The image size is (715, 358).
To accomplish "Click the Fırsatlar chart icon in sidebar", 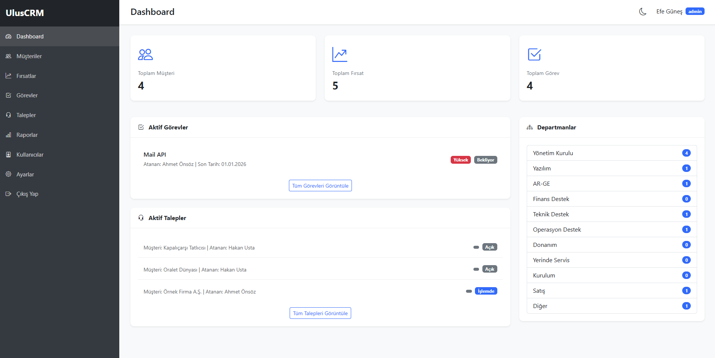I will [x=9, y=76].
